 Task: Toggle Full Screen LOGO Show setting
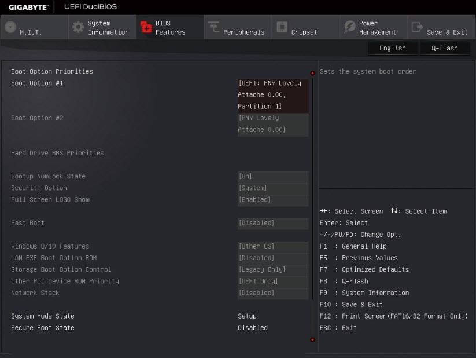pos(272,200)
